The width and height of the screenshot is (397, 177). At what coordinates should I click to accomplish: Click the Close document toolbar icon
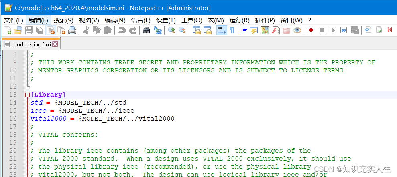(x=51, y=30)
